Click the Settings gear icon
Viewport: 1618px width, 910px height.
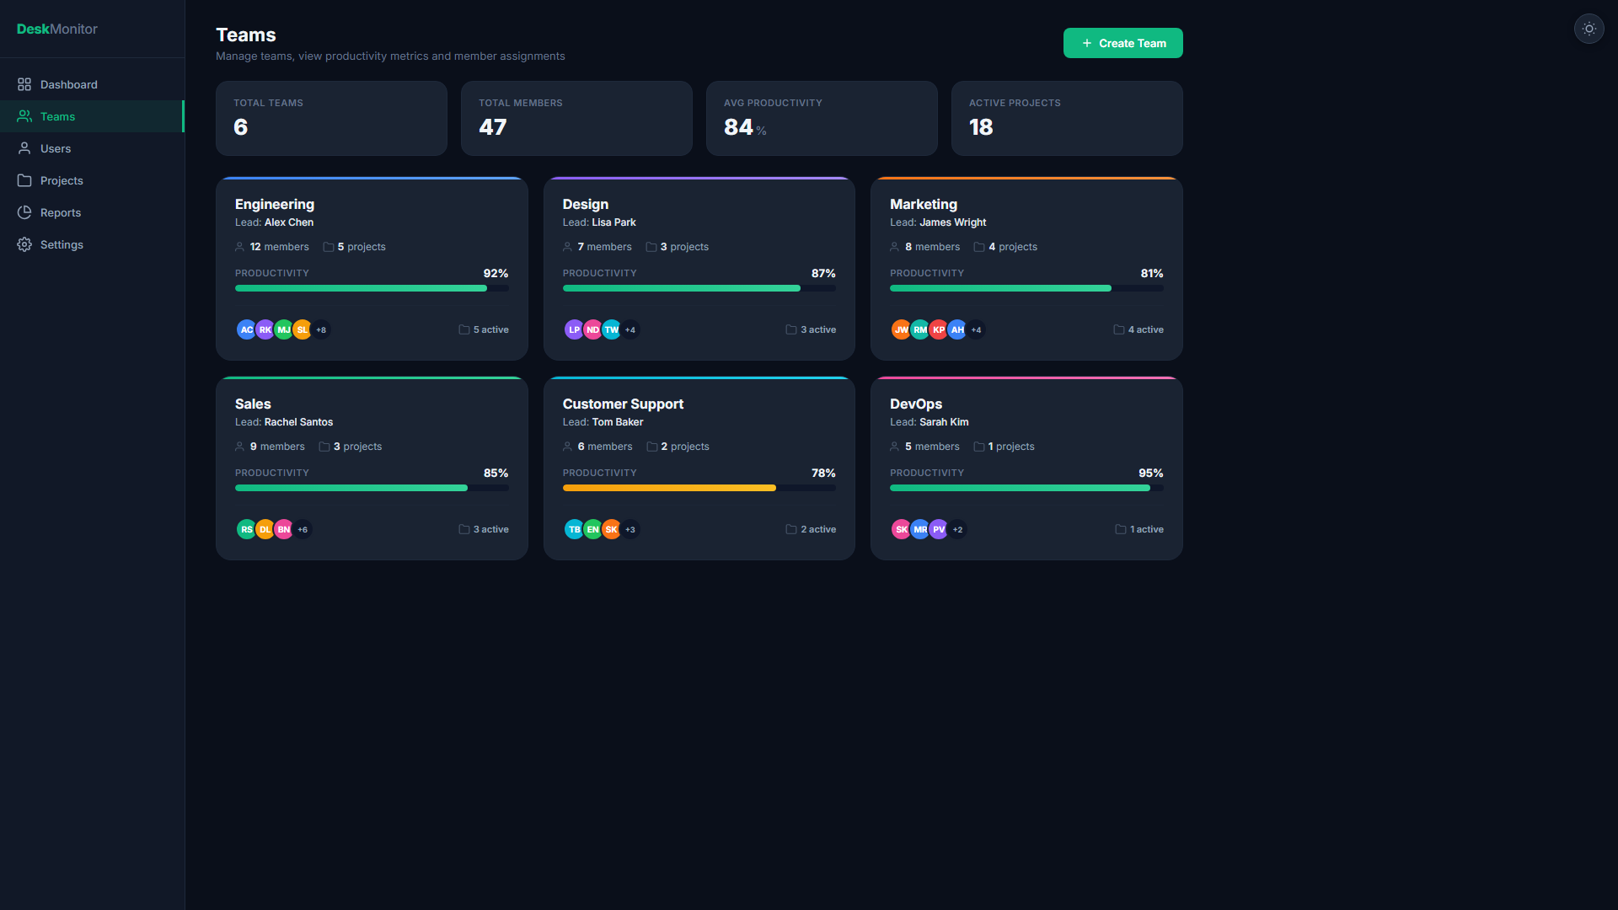coord(24,244)
